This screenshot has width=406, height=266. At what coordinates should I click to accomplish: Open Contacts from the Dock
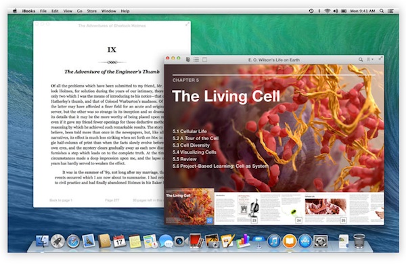(x=104, y=241)
